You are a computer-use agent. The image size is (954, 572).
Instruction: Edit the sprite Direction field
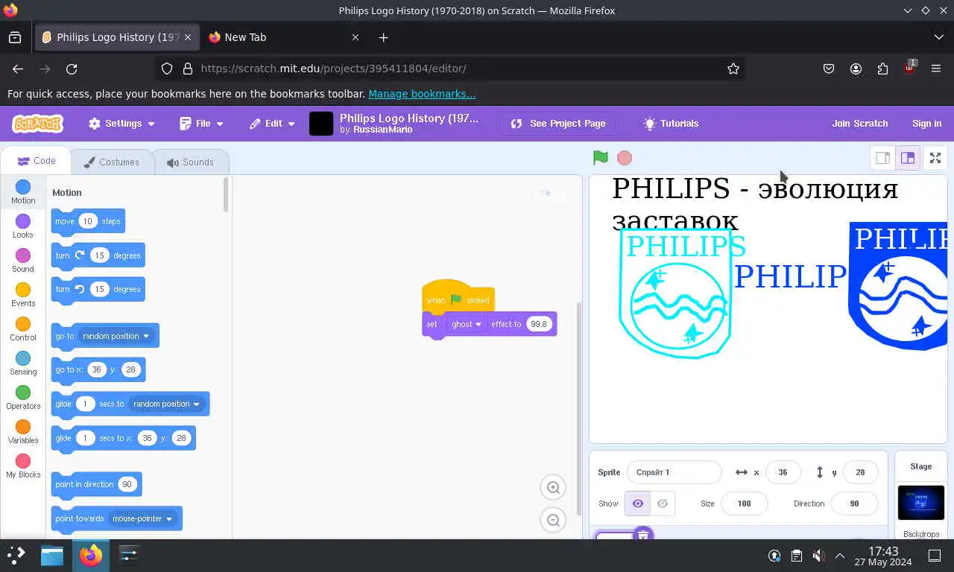[854, 503]
